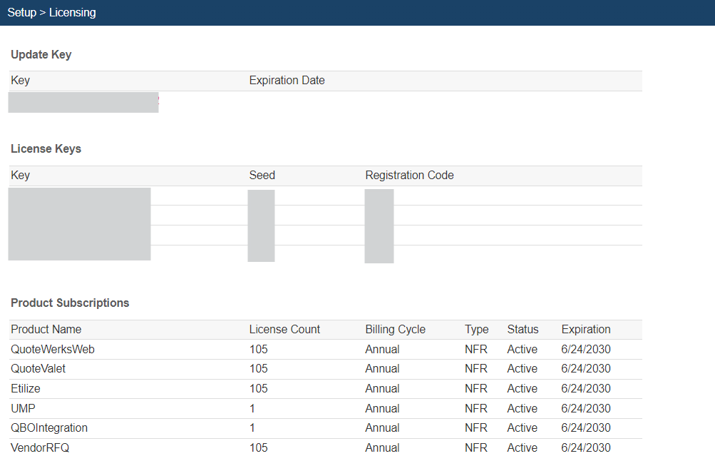Select the redacted Update Key value
Image resolution: width=715 pixels, height=466 pixels.
pyautogui.click(x=83, y=103)
